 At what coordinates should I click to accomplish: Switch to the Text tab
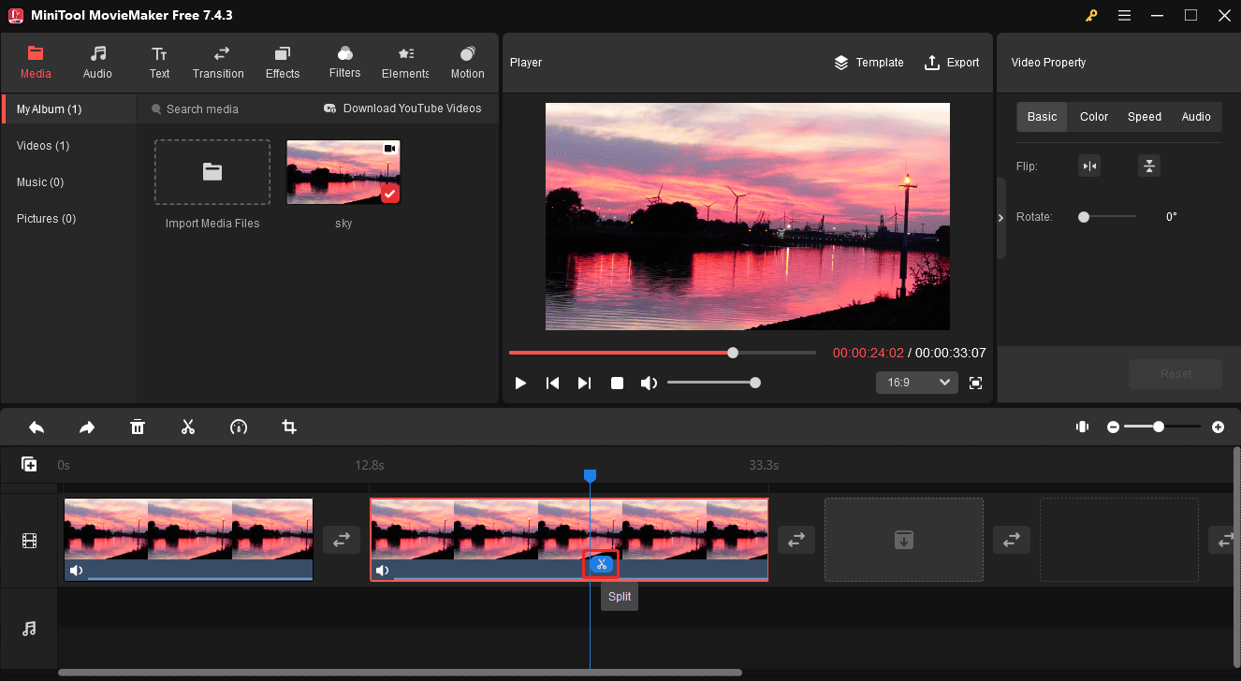pos(159,63)
